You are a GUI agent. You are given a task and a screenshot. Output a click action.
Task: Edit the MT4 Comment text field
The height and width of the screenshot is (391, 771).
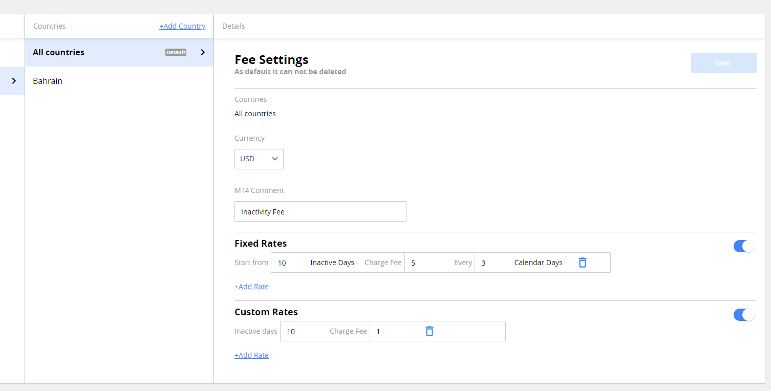(x=320, y=211)
